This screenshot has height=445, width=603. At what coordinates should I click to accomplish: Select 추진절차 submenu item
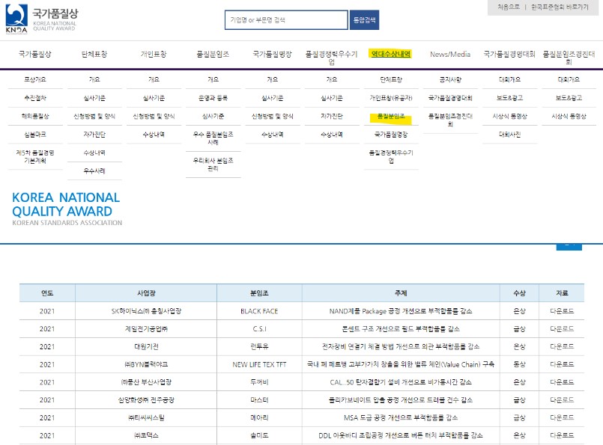[35, 98]
